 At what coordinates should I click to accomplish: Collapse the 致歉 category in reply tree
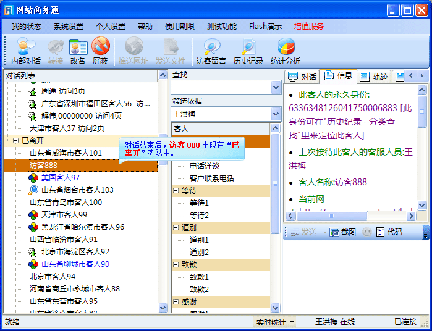click(x=176, y=265)
